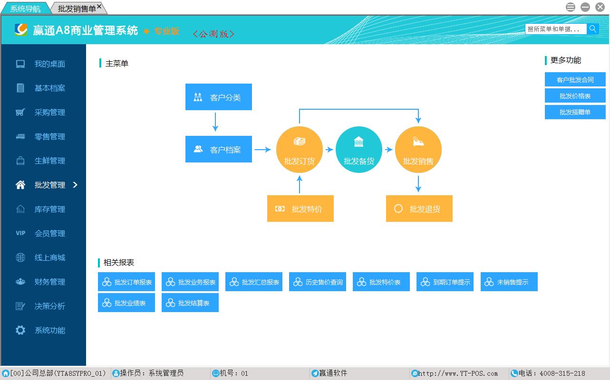Click the search magnifier icon
The image size is (610, 380).
coord(593,29)
